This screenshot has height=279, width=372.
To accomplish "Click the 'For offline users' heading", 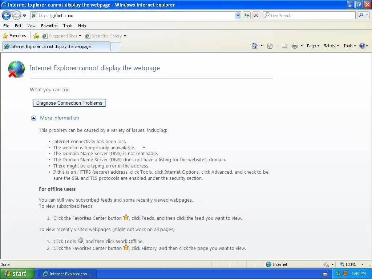I will (x=57, y=189).
